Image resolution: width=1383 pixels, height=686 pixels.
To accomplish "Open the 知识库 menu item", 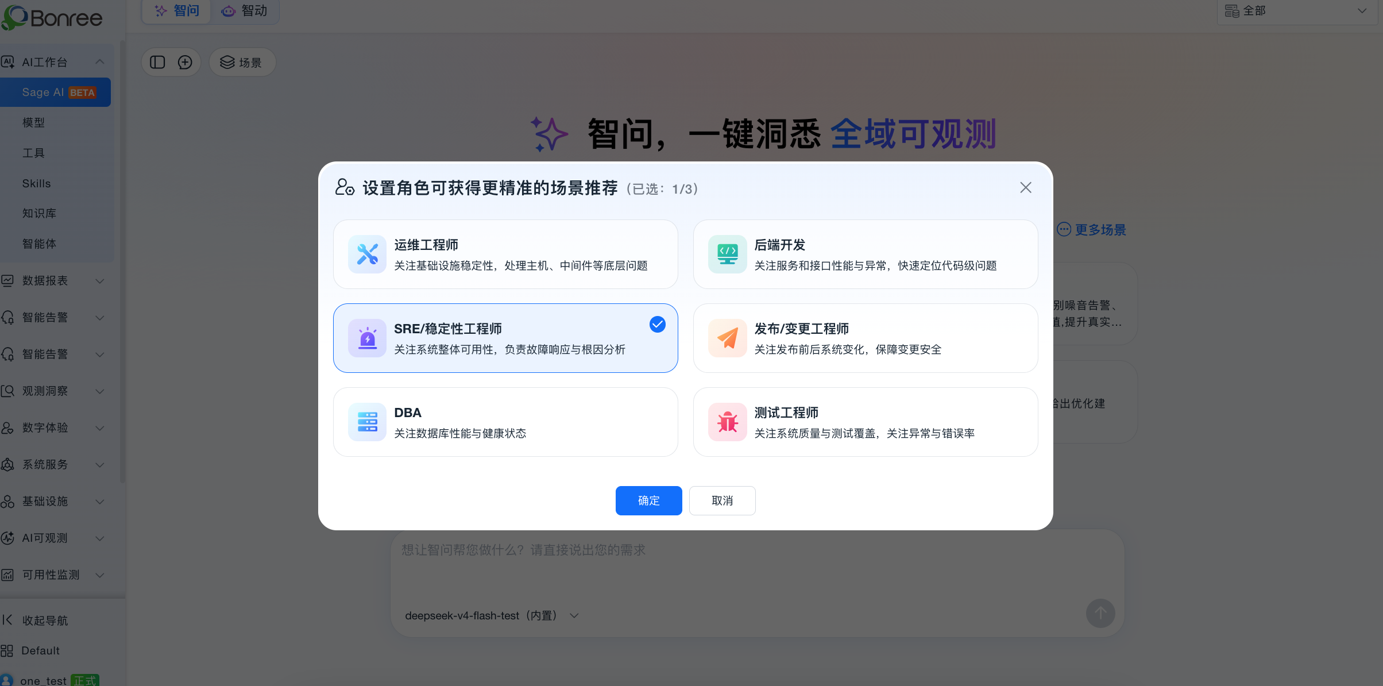I will tap(39, 213).
